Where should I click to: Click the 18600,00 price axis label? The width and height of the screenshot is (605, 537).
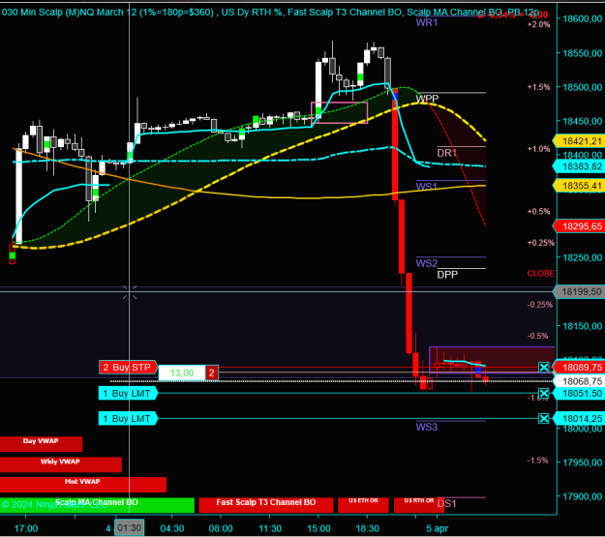point(582,18)
